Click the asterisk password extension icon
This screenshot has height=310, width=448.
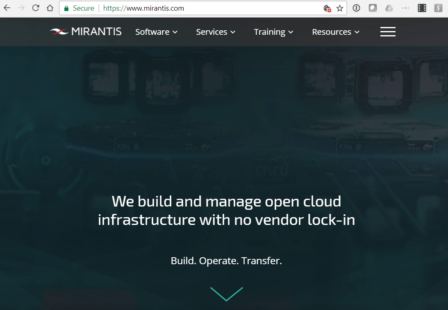point(405,8)
